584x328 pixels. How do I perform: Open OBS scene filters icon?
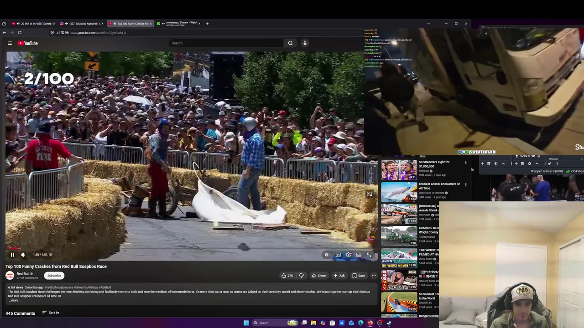[x=496, y=164]
